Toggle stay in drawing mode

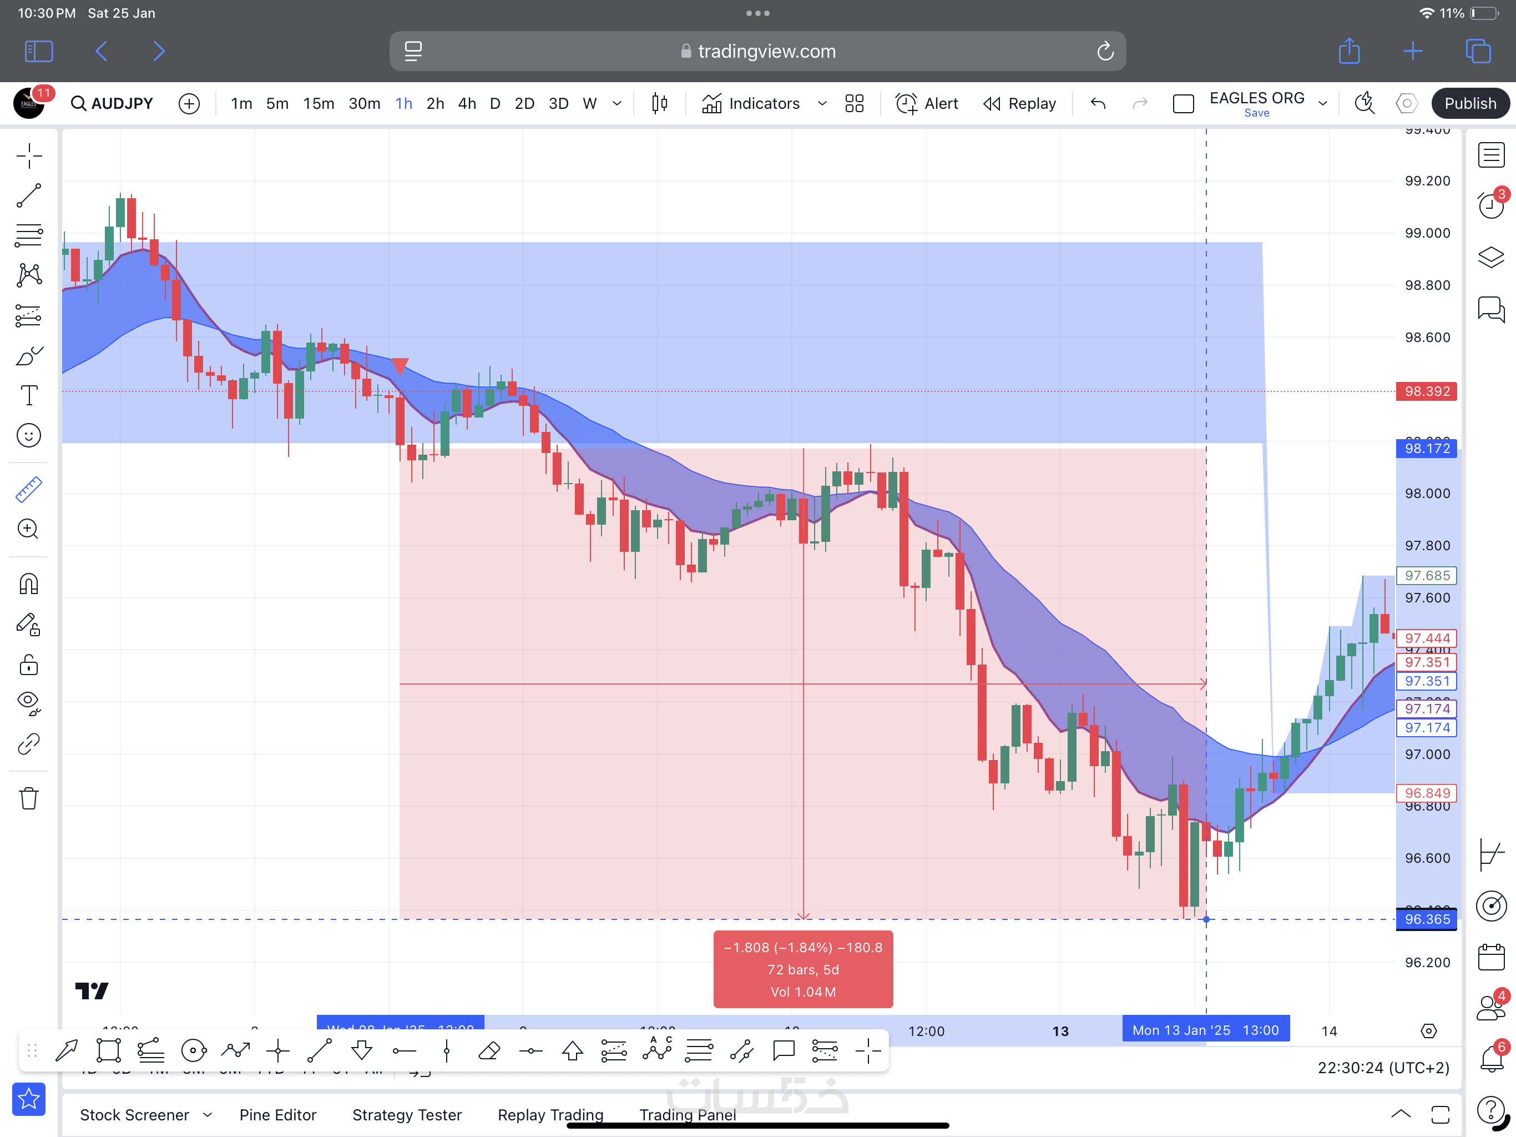coord(29,624)
